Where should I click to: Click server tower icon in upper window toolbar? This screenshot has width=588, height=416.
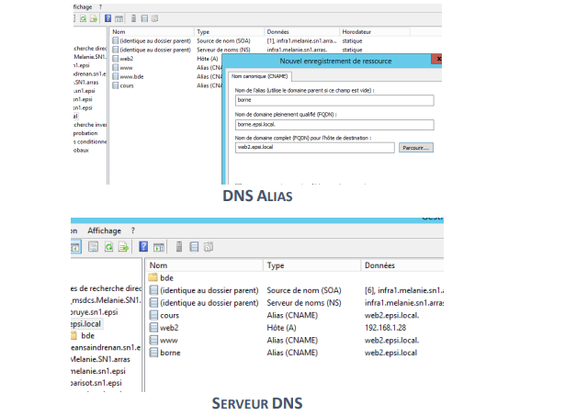pyautogui.click(x=133, y=18)
